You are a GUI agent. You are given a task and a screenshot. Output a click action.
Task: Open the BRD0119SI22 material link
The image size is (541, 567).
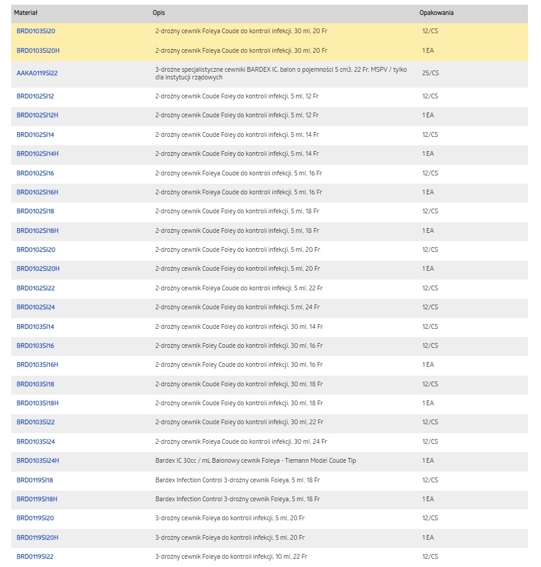click(x=35, y=556)
